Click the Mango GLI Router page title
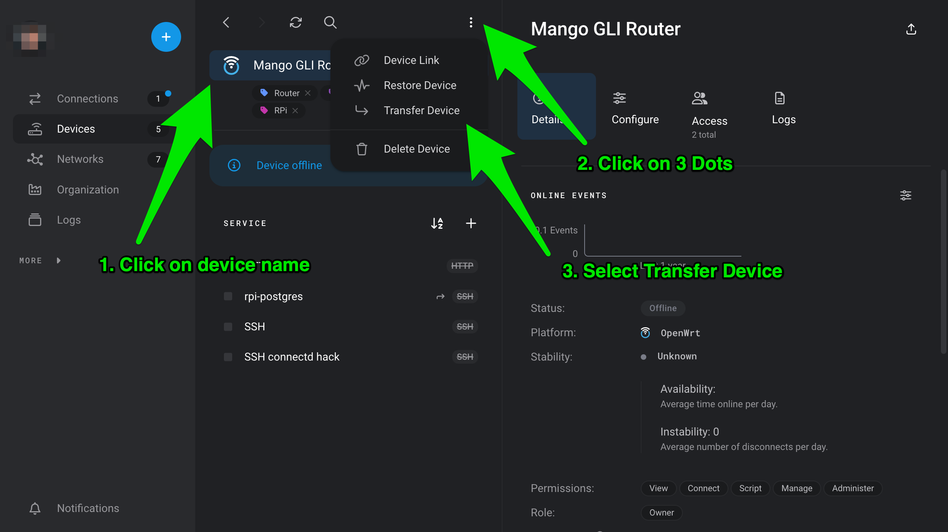Screen dimensions: 948x532 [605, 29]
